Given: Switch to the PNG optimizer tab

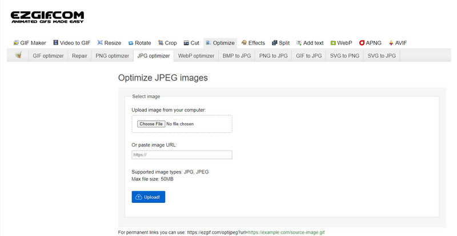Looking at the screenshot, I should tap(112, 56).
